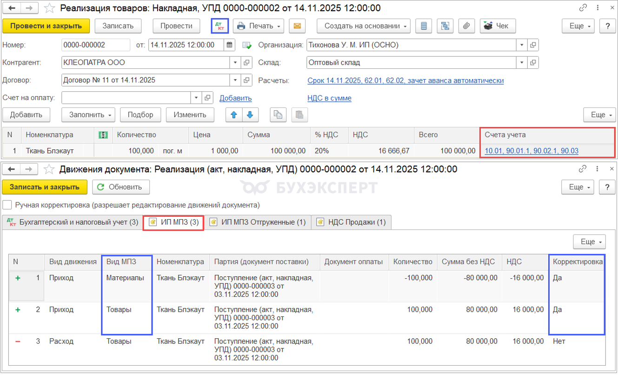Click the Изменить button
618x375 pixels.
coord(190,114)
